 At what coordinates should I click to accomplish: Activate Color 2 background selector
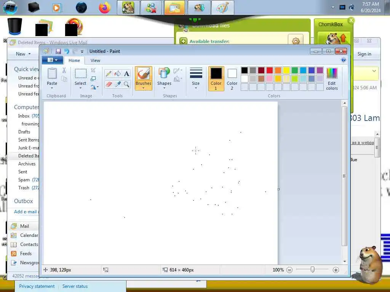coord(232,78)
